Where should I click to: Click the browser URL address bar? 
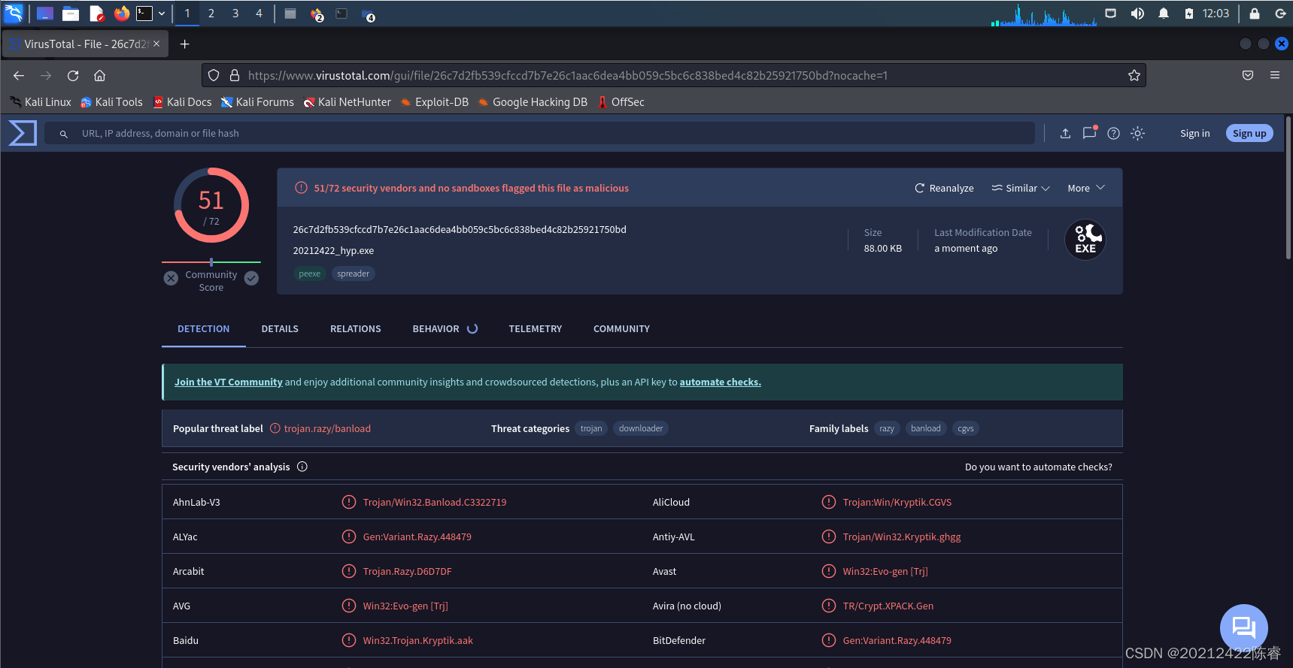(x=673, y=75)
